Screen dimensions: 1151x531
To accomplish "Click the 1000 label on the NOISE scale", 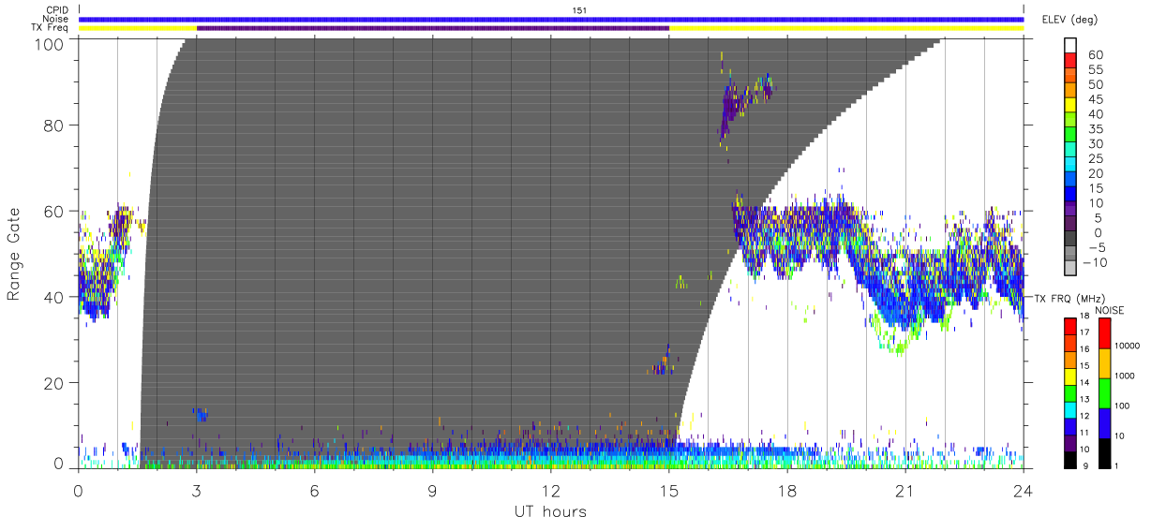I will [x=1126, y=376].
